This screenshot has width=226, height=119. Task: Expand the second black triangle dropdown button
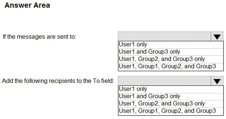coord(217,81)
